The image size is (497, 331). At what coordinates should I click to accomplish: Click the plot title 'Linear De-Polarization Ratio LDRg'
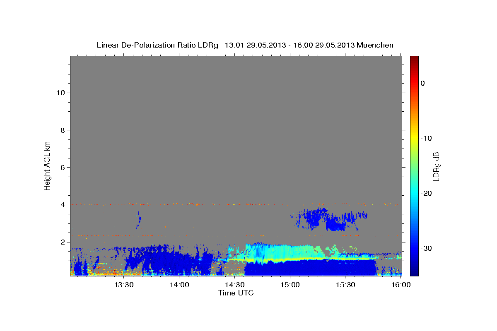click(x=157, y=45)
